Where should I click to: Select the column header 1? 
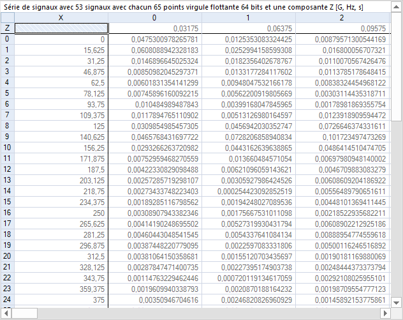point(249,18)
